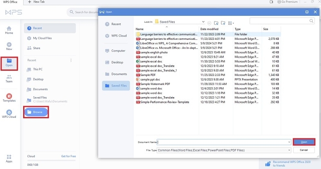Show the Apps panel

click(9, 159)
